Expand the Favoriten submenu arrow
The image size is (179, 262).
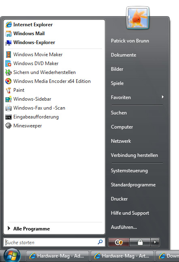click(163, 97)
